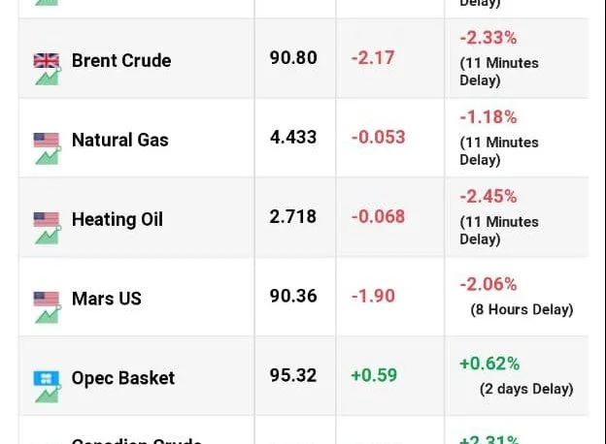Open the green chart icon for Mars US
The image size is (606, 444).
point(48,315)
